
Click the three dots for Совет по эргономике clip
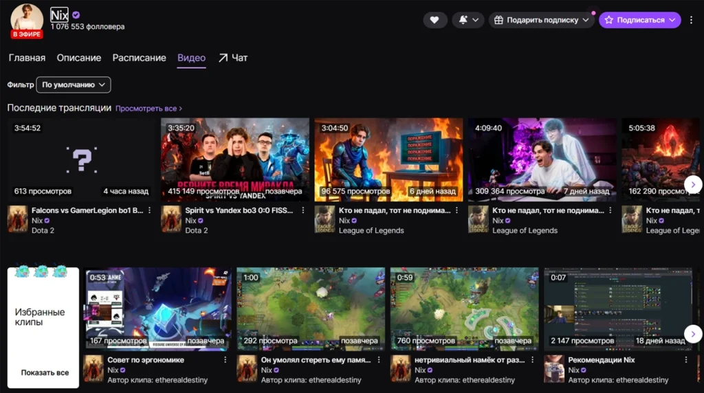tap(225, 359)
